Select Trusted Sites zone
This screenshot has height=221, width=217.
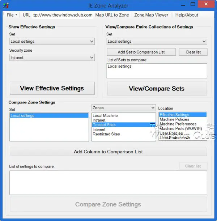tap(124, 125)
